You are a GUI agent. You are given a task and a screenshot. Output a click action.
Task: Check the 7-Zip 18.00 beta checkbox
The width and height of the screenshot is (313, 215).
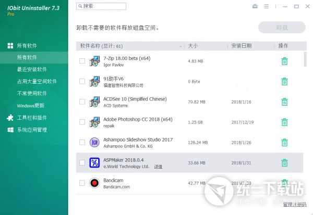coord(82,61)
